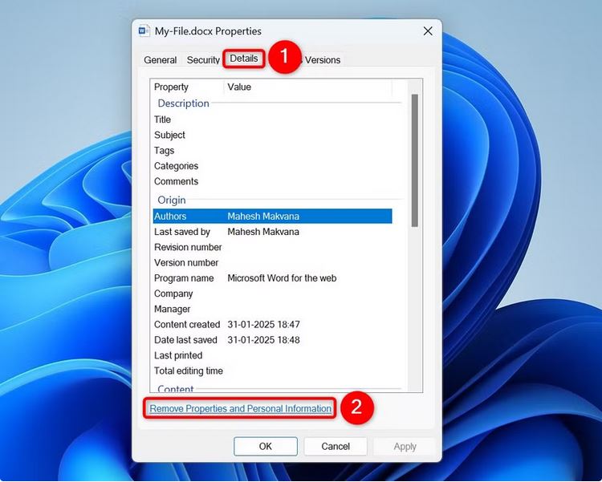Click the Description group heading
Image resolution: width=602 pixels, height=482 pixels.
[x=183, y=103]
